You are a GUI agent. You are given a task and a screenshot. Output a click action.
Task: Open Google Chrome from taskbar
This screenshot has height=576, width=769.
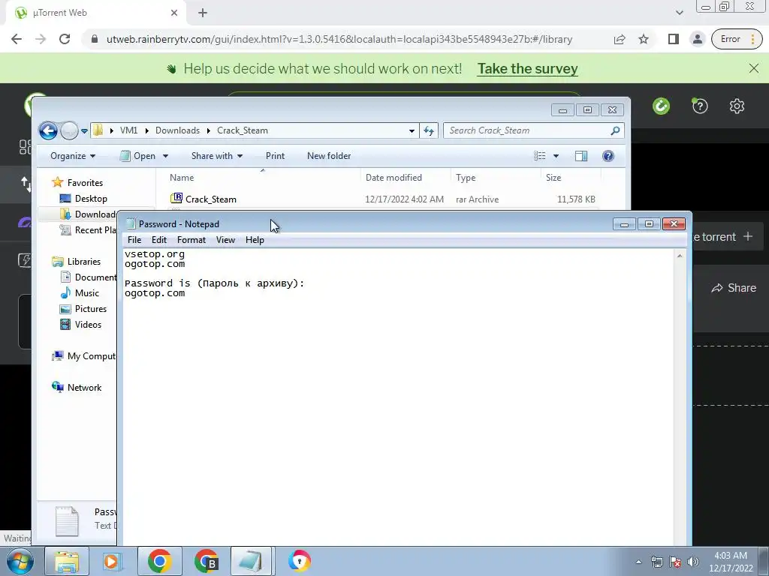pyautogui.click(x=159, y=561)
